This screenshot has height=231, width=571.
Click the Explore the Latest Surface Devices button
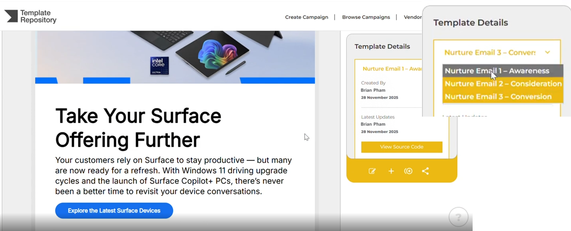pos(114,211)
